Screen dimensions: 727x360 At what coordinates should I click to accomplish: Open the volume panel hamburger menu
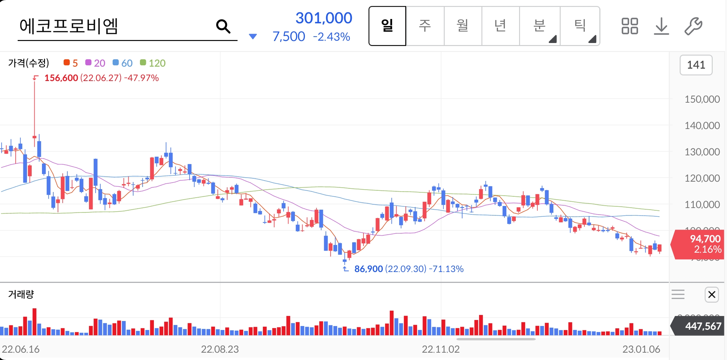point(678,295)
